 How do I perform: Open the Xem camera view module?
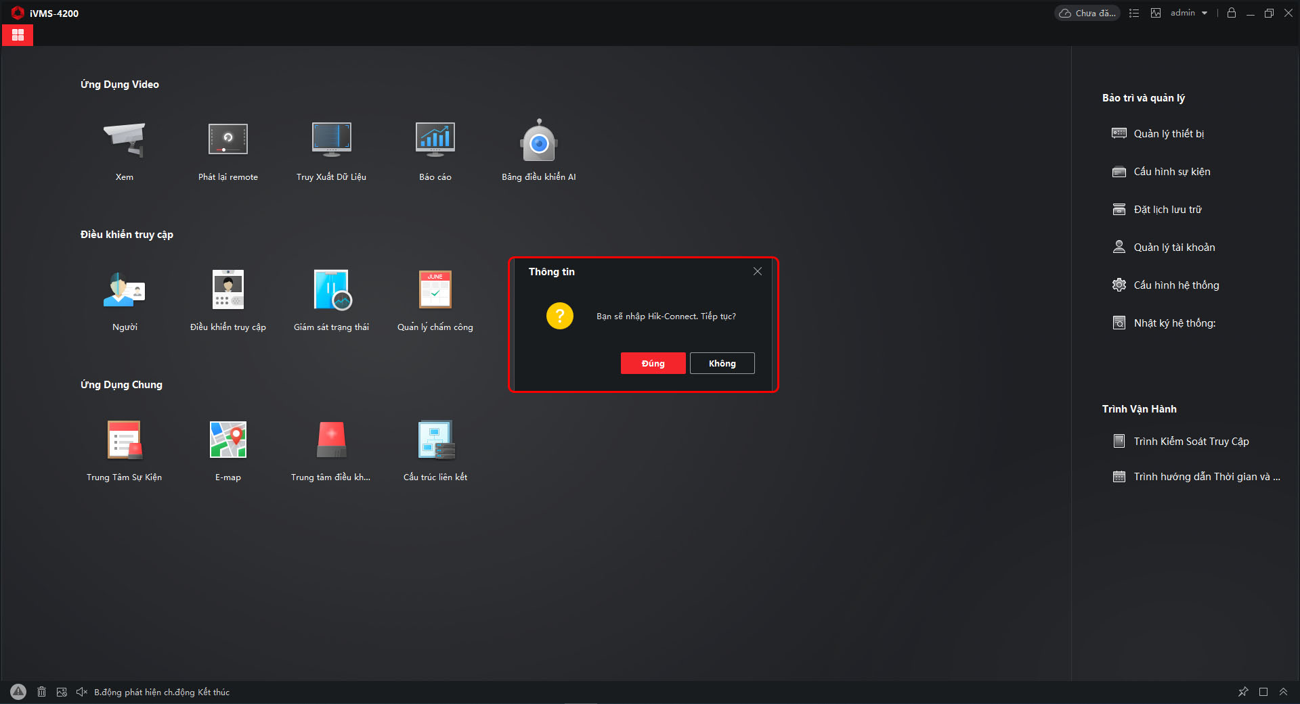tap(124, 141)
